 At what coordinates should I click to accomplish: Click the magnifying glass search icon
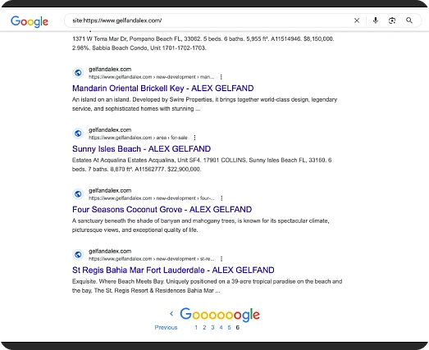pos(409,20)
